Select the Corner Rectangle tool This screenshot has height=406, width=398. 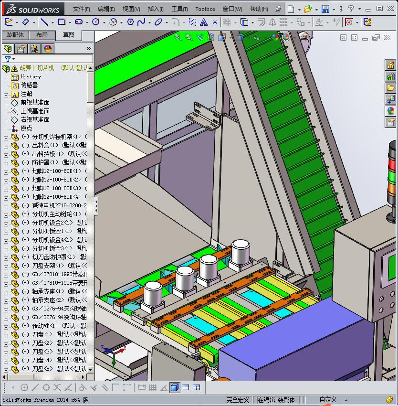coord(62,22)
